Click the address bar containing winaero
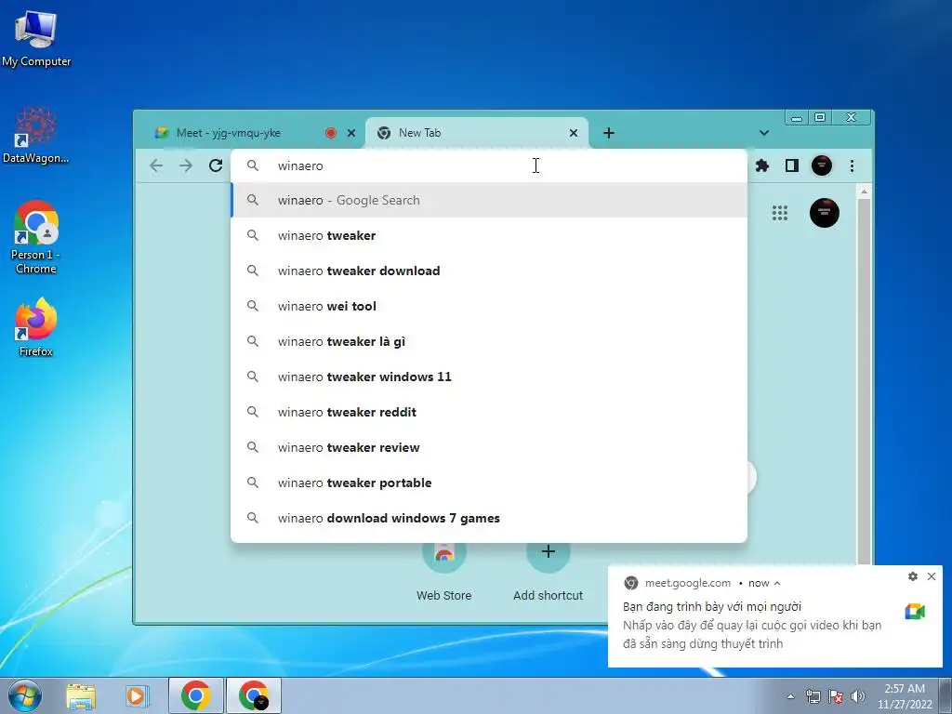This screenshot has width=952, height=714. 489,165
